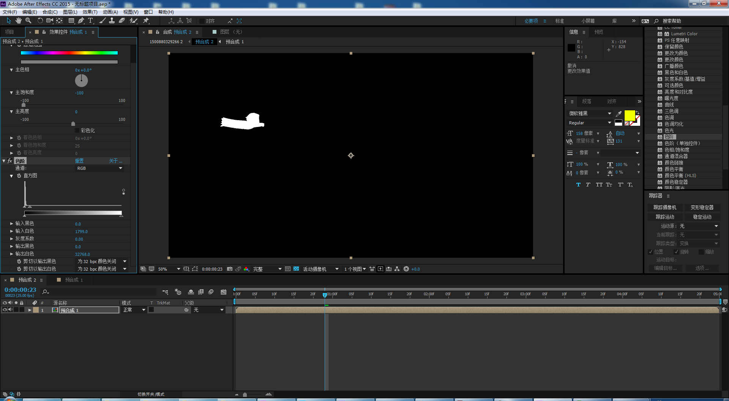729x401 pixels.
Task: Select the Roto Brush tool
Action: [133, 21]
